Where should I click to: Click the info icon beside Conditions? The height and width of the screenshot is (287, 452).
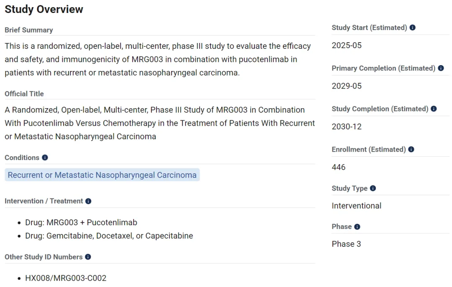pos(45,157)
